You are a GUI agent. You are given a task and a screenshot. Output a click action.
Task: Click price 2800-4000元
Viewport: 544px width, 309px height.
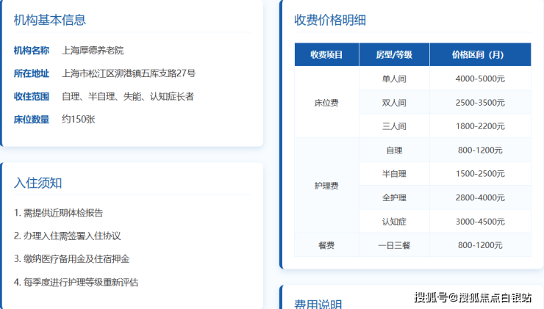(480, 197)
